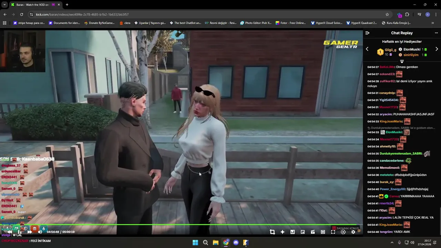
Task: Click the kick.com address bar URL
Action: point(82,14)
